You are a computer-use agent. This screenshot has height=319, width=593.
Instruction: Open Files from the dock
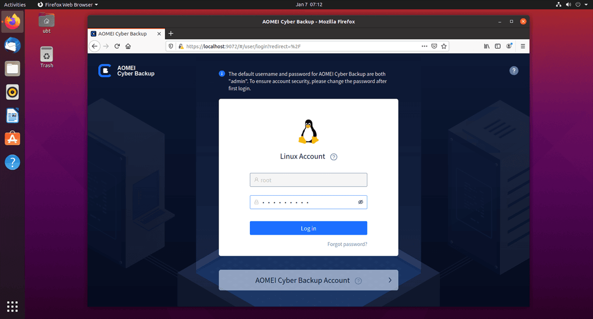[12, 69]
